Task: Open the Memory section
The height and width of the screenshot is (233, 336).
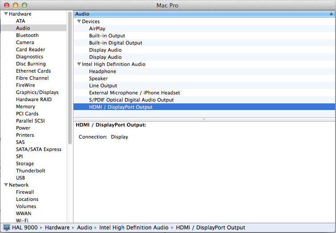Action: (x=25, y=106)
